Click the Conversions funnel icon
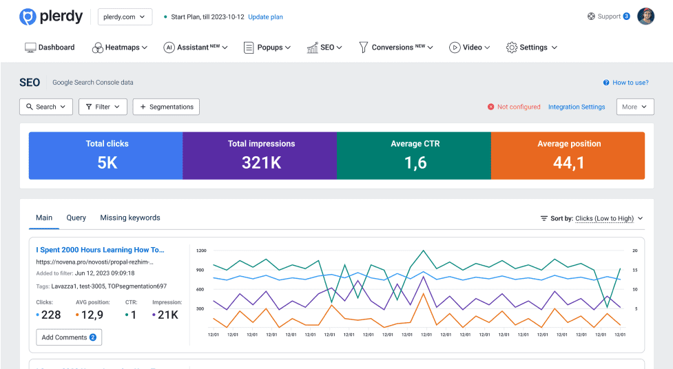673x369 pixels. click(x=363, y=48)
